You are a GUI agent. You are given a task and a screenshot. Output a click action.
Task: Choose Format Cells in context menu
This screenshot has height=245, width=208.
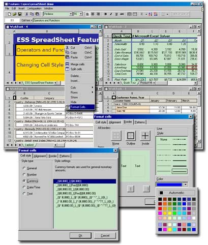(80, 107)
